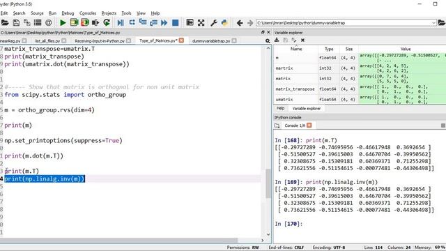Save the file using floppy disk icon
This screenshot has height=251, width=446.
(16, 22)
